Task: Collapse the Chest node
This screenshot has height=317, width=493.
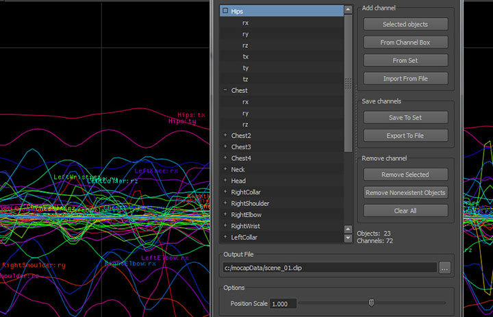Action: (225, 90)
